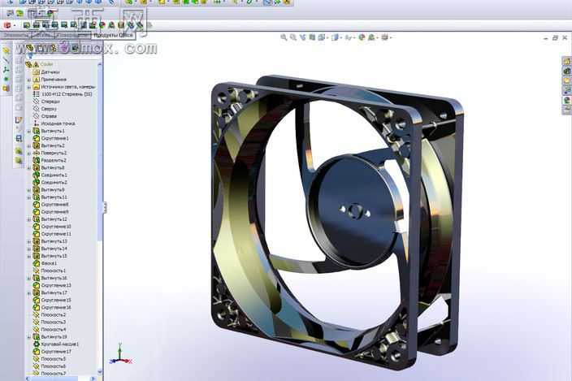Screen dimensions: 572x381
Task: Select the Скругление16 feature
Action: coord(52,307)
